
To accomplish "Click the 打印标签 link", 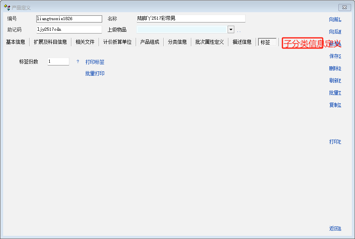I will tap(95, 62).
